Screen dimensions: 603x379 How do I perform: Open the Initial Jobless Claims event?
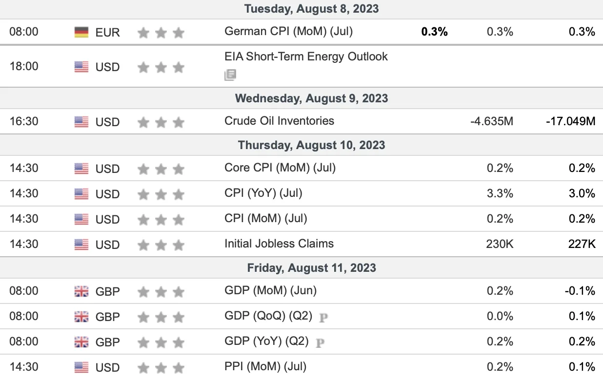pos(279,244)
